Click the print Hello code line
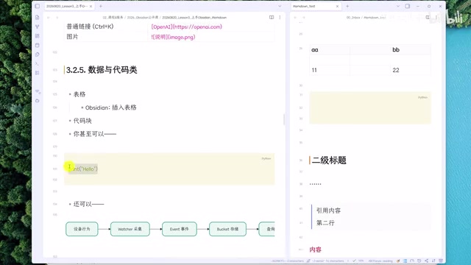 coord(83,169)
